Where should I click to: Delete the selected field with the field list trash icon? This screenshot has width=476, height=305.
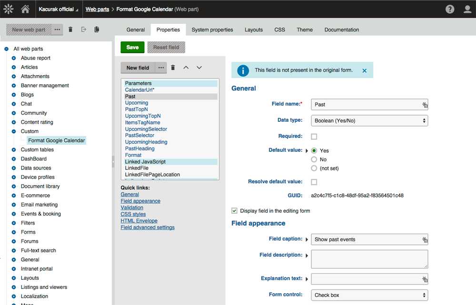pyautogui.click(x=173, y=68)
